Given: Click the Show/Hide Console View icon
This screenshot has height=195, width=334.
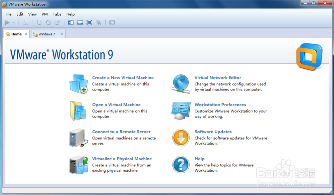Looking at the screenshot, I should click(x=80, y=22).
